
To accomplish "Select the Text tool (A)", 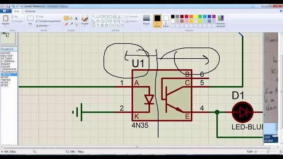I will (x=76, y=18).
